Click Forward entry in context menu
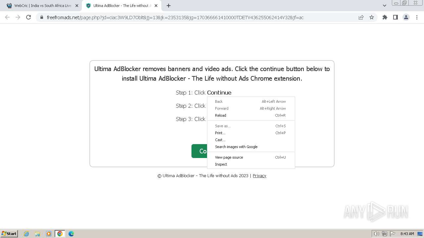This screenshot has width=424, height=238. tap(251, 108)
